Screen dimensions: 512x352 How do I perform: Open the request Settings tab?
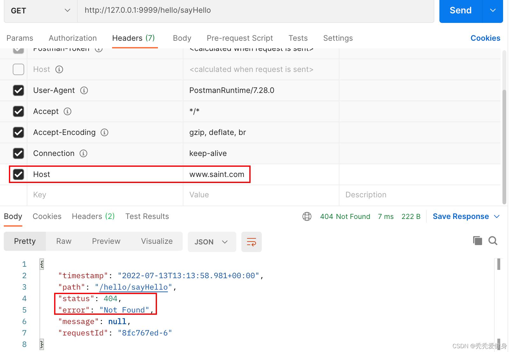pyautogui.click(x=338, y=38)
